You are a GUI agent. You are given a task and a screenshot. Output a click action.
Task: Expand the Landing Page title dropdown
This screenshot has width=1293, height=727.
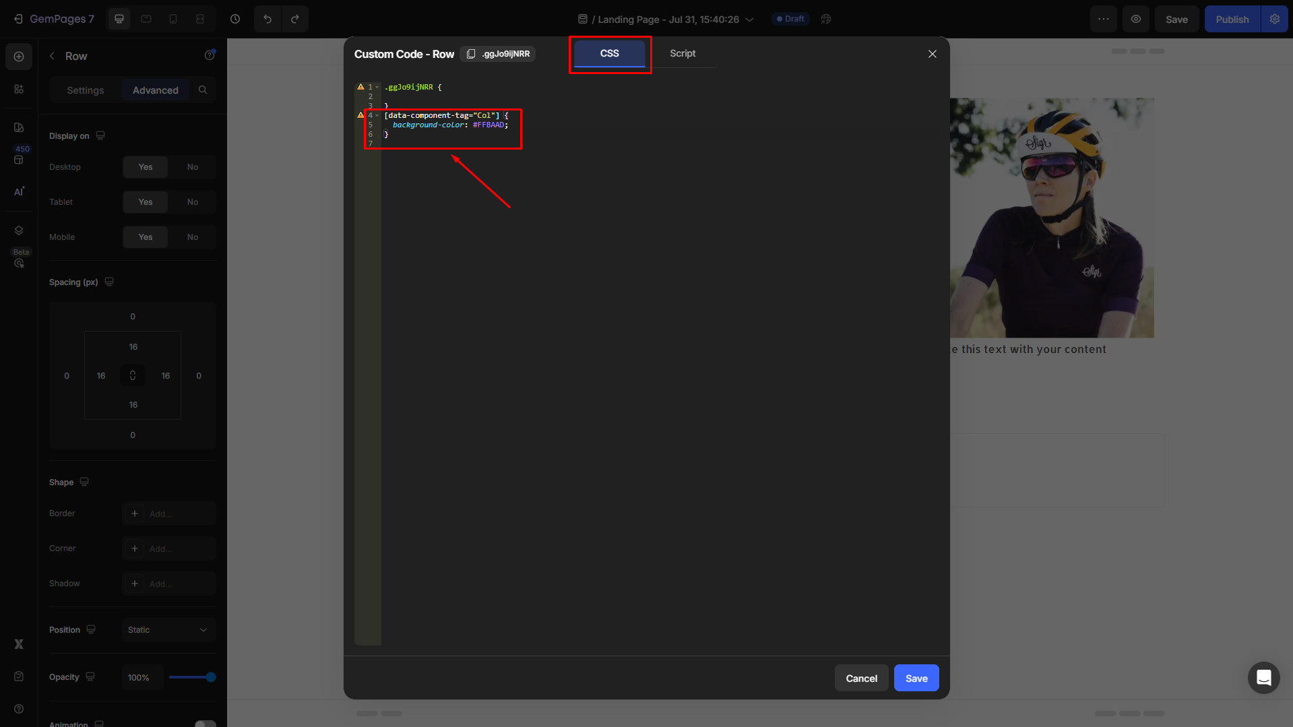[749, 20]
